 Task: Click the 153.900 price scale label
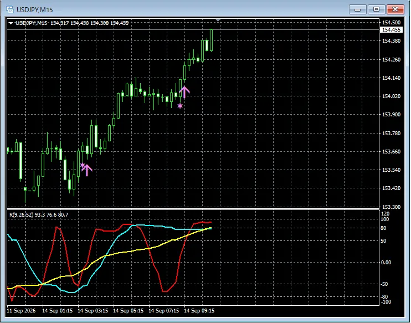[392, 115]
